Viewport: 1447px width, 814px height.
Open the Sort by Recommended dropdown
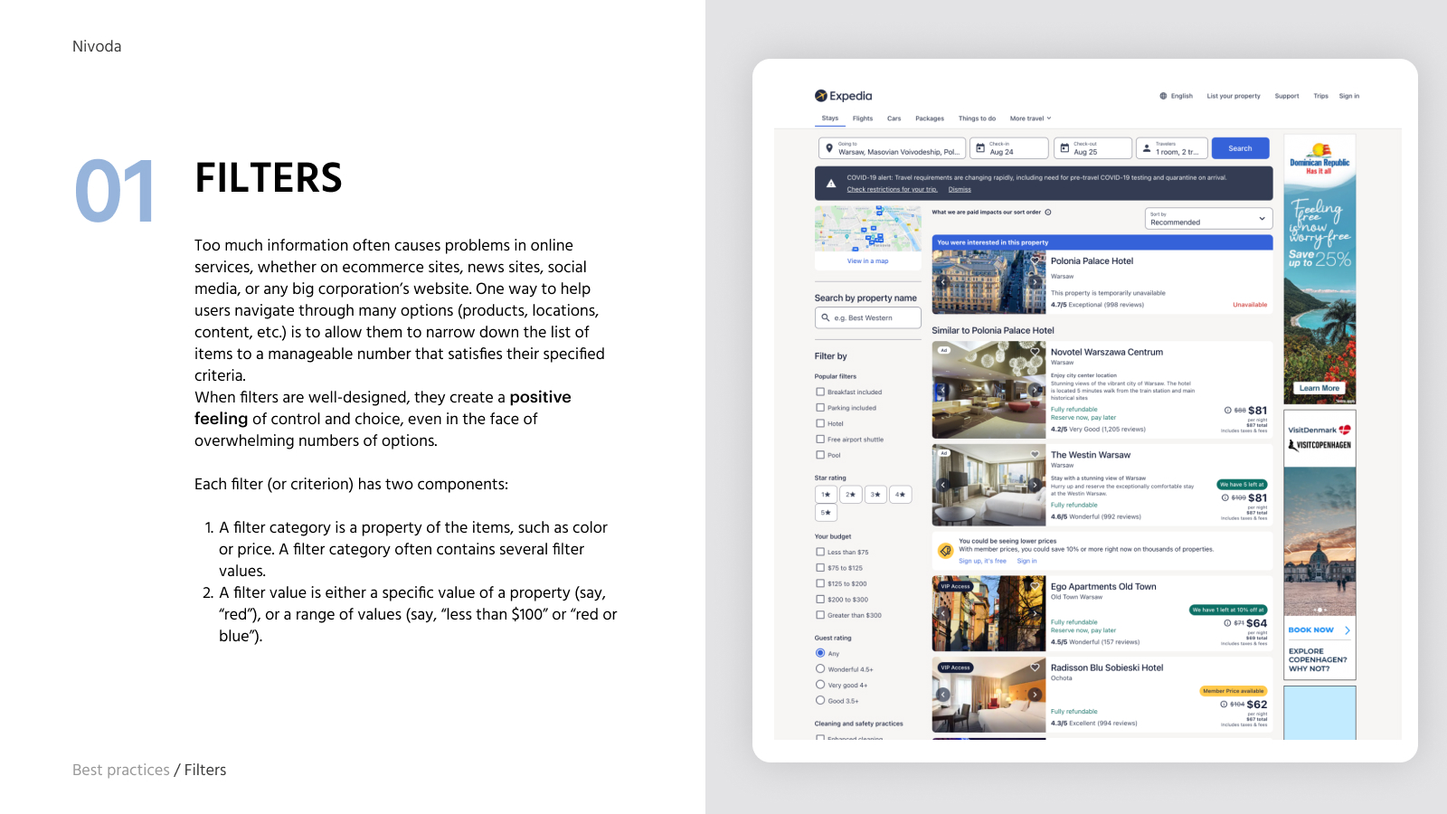(x=1208, y=219)
